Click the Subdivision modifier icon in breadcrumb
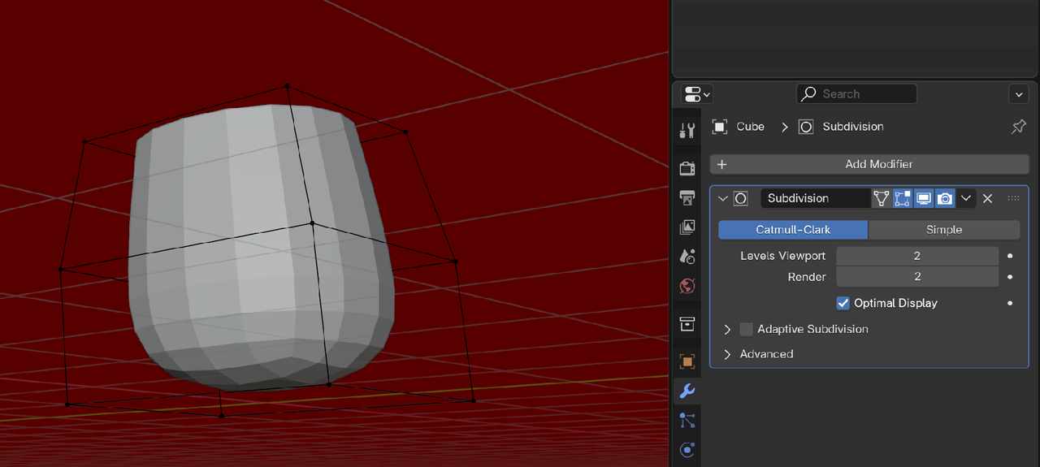Screen dimensions: 1040x467 [x=805, y=127]
